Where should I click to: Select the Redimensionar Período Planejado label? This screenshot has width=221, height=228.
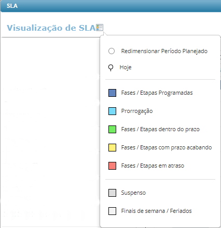click(x=164, y=51)
